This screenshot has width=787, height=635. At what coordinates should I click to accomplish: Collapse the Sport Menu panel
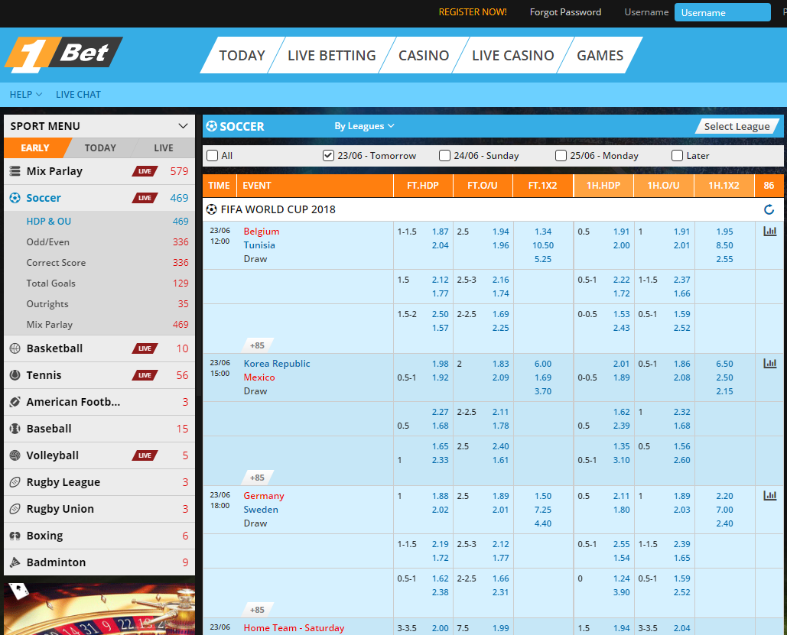(183, 126)
